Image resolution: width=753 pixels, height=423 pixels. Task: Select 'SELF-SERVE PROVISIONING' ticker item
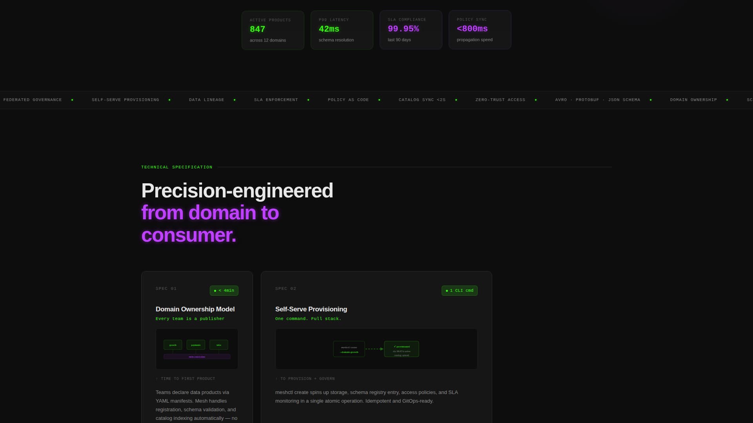point(125,100)
